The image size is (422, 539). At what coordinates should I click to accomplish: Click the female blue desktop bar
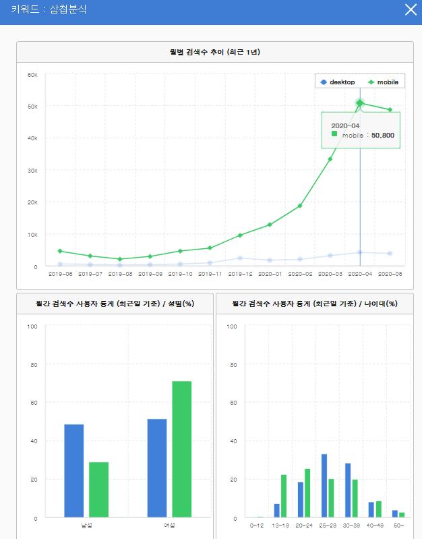pos(157,468)
